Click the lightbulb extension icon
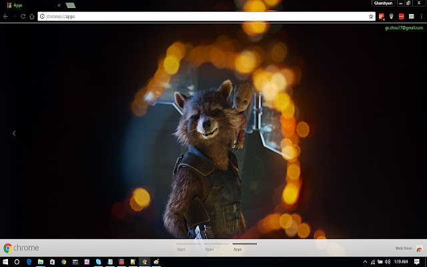Viewport: 427px width, 267px height. point(392,16)
